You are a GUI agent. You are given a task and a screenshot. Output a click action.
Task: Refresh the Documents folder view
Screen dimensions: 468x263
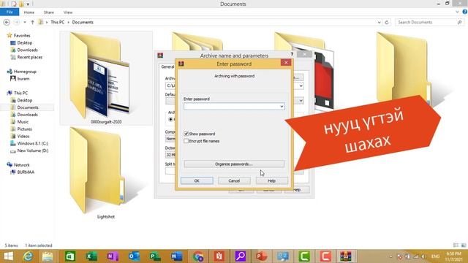[x=387, y=23]
